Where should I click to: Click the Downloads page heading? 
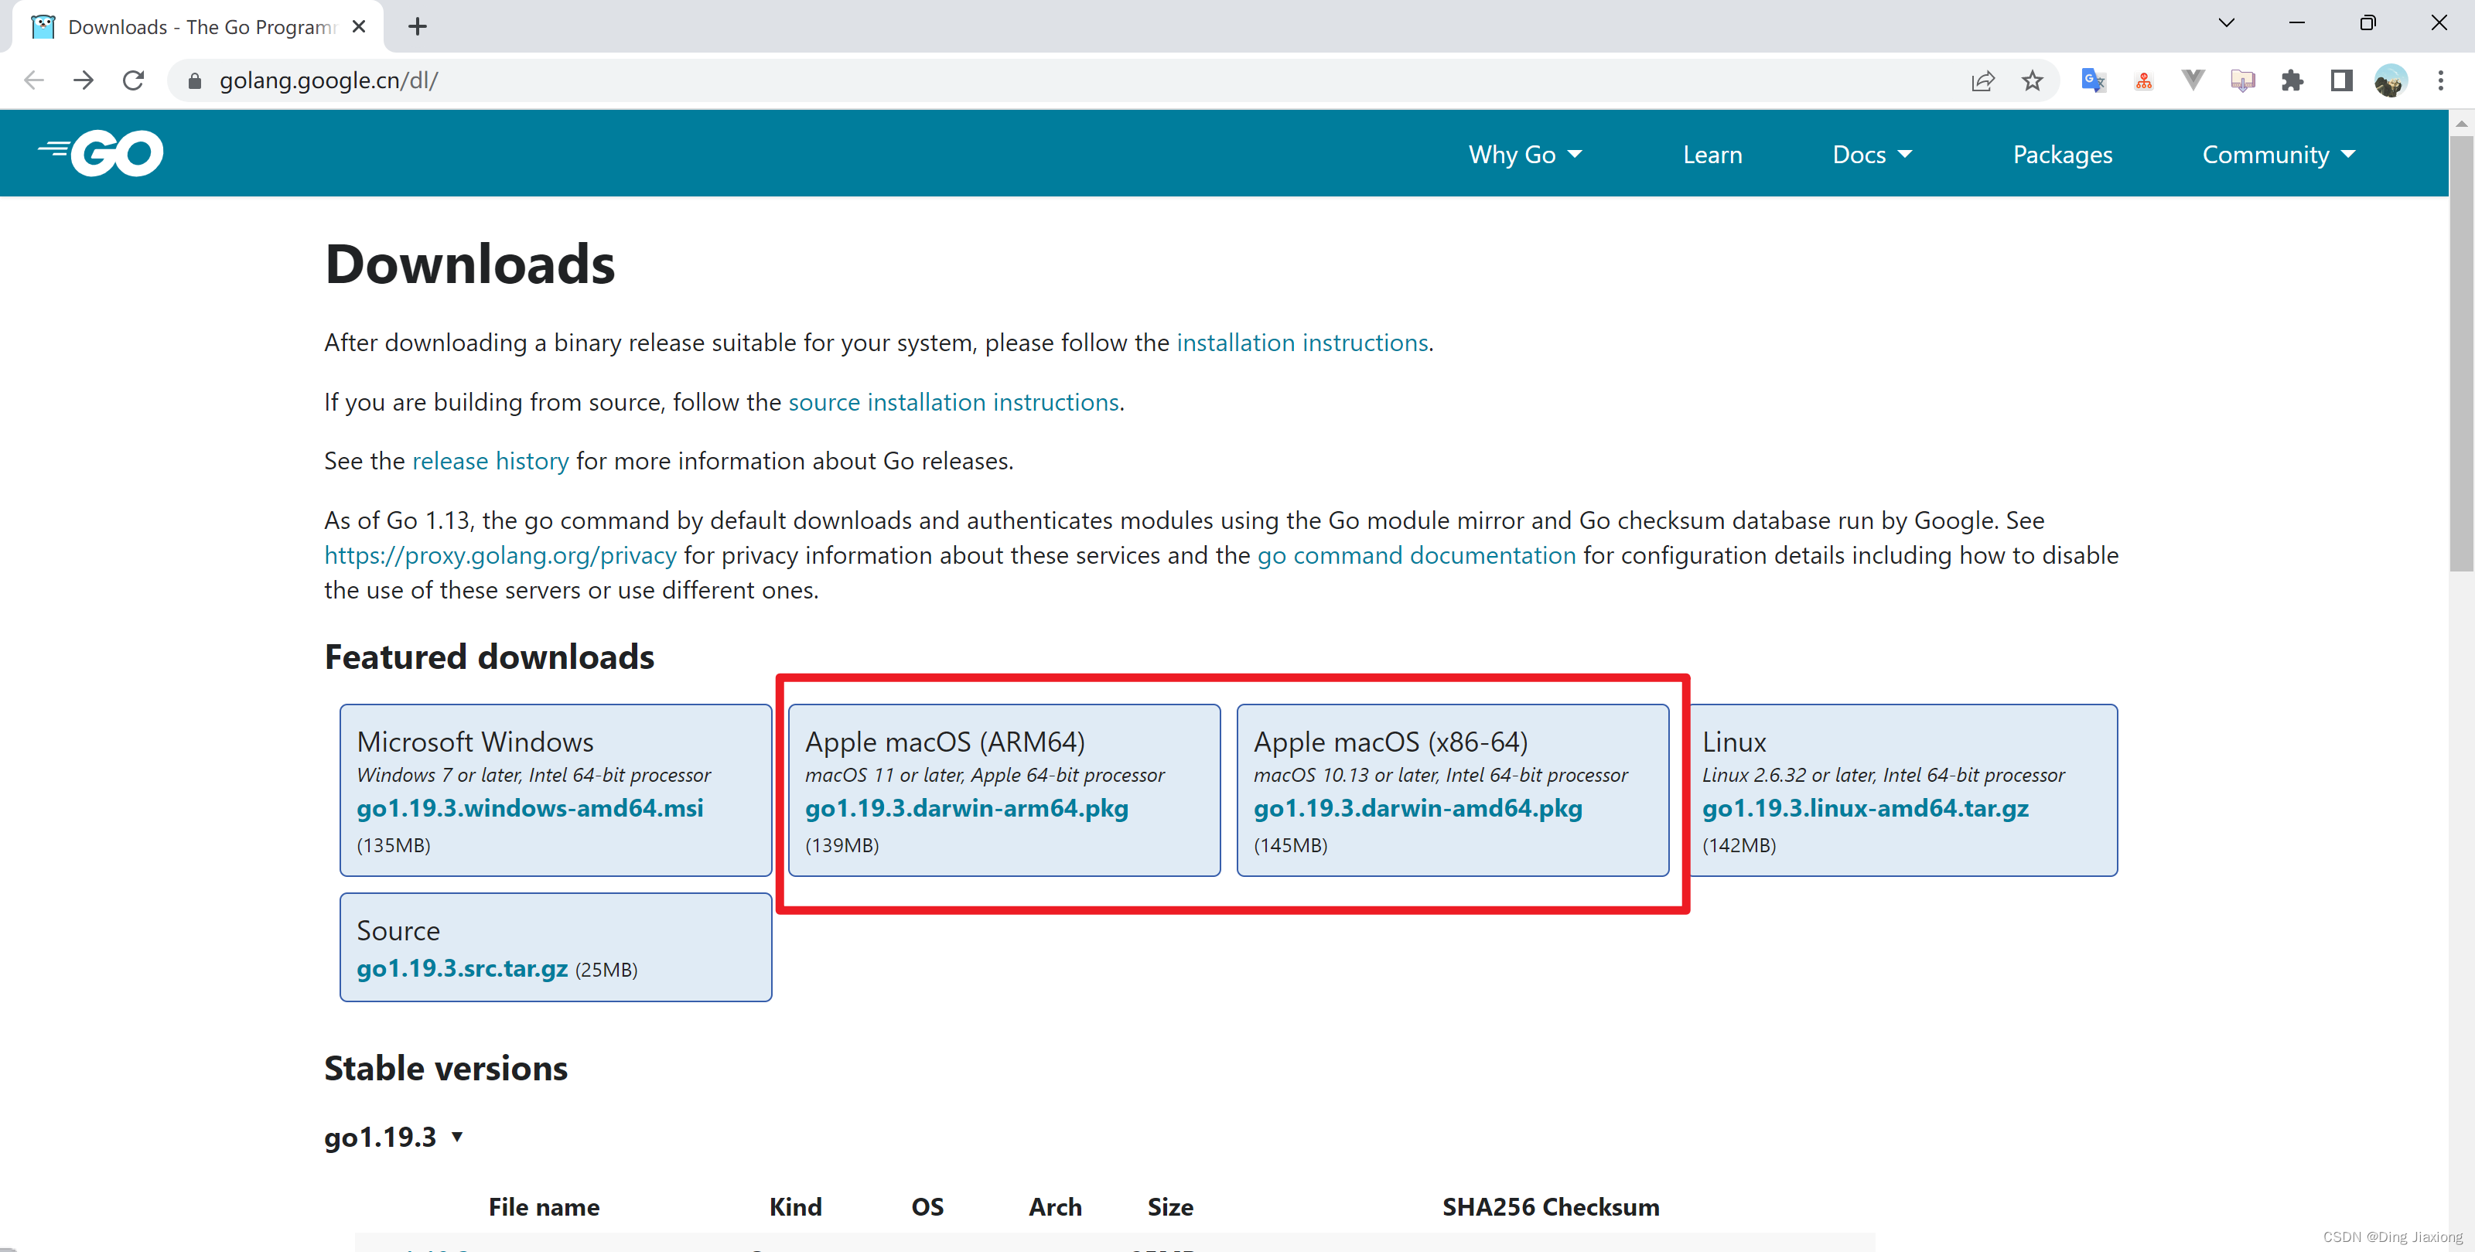[469, 263]
